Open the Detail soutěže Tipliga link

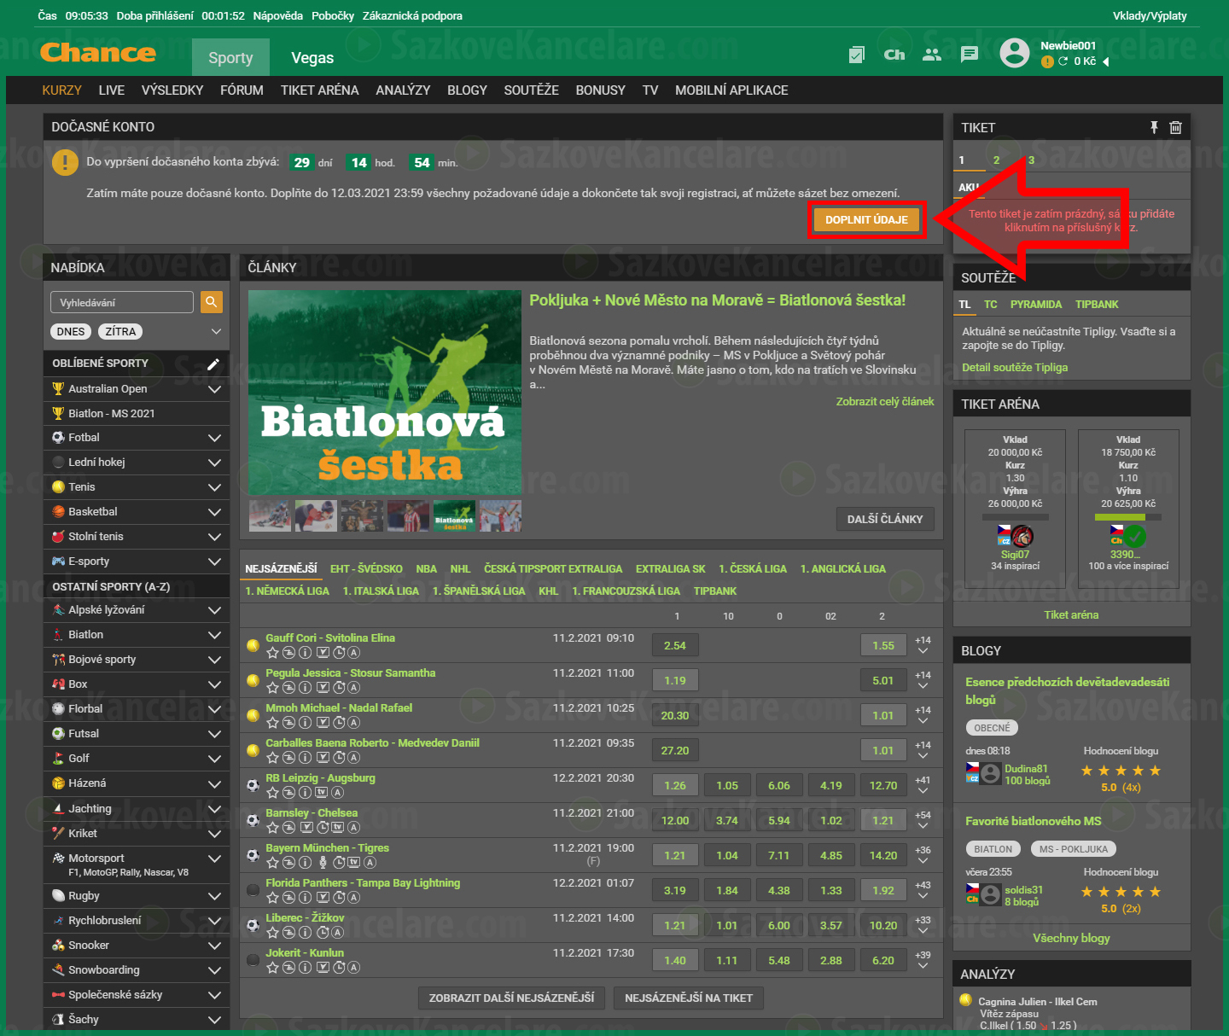(1015, 368)
